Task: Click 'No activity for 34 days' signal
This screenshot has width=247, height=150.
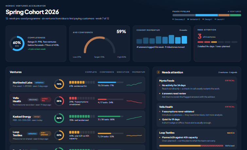Action: [x=174, y=85]
